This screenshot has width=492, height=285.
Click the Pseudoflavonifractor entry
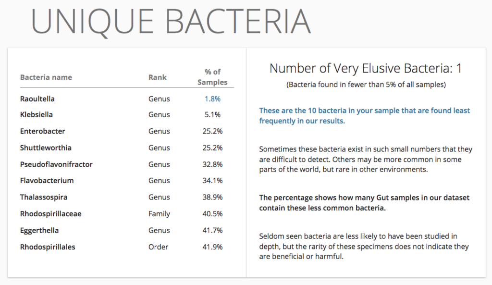57,164
